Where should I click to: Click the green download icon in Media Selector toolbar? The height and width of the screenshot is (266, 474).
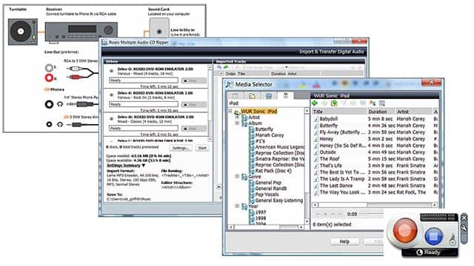334,103
